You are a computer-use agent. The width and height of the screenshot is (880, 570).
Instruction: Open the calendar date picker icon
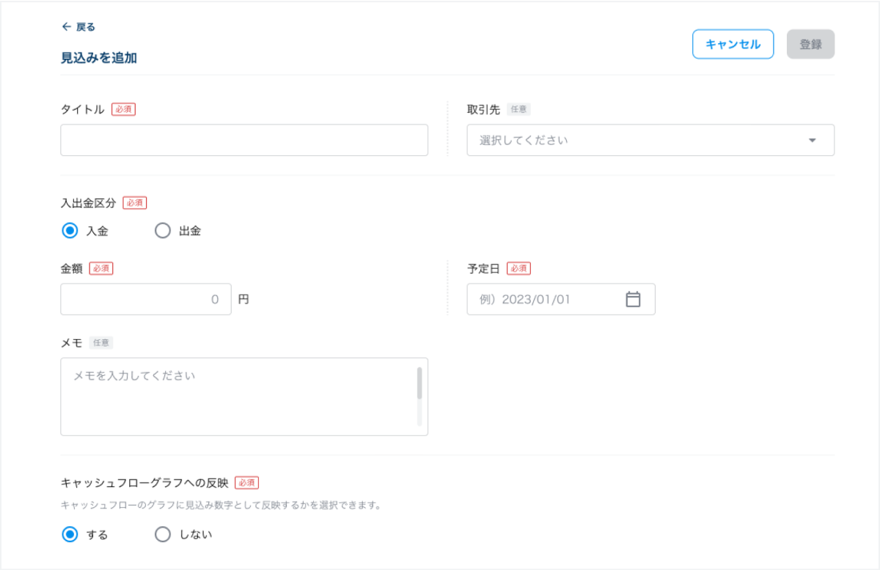tap(633, 299)
